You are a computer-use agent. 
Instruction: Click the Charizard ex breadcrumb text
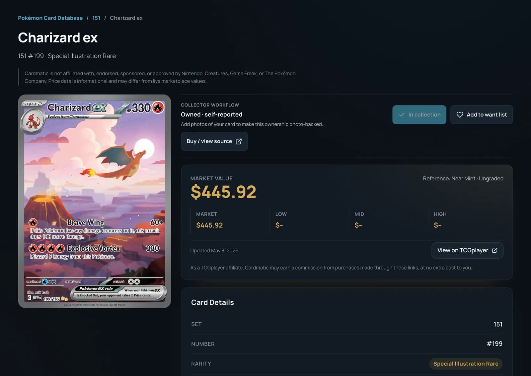126,18
